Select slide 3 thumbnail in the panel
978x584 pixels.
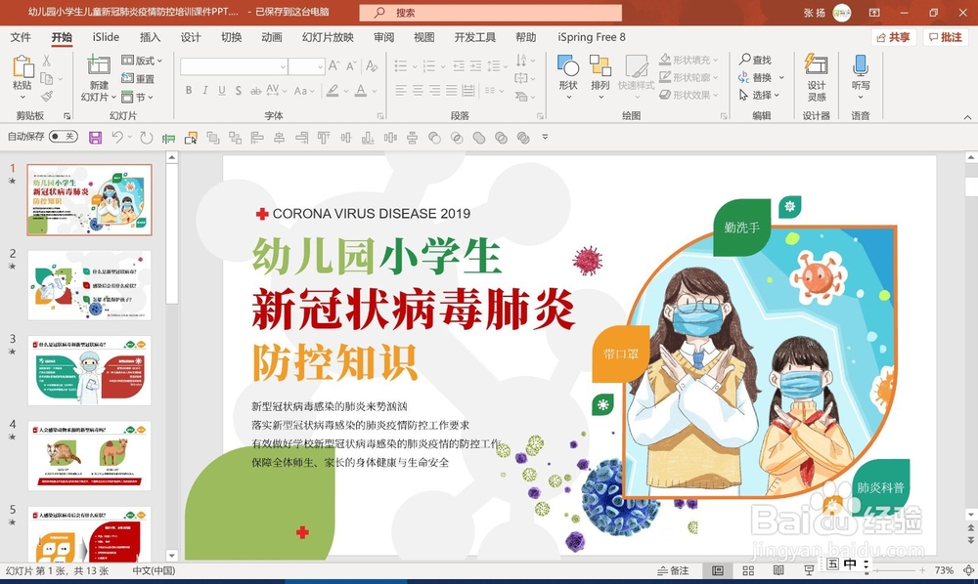[x=89, y=371]
